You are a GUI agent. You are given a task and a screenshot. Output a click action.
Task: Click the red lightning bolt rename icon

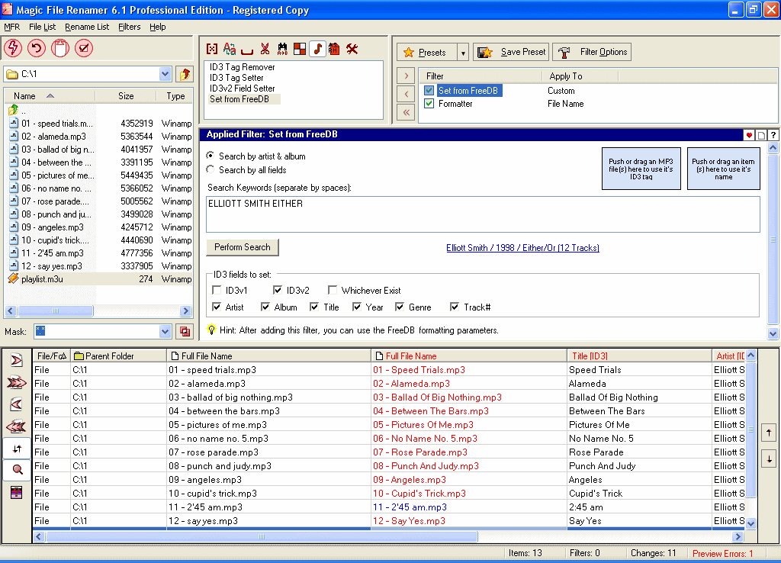[x=13, y=49]
